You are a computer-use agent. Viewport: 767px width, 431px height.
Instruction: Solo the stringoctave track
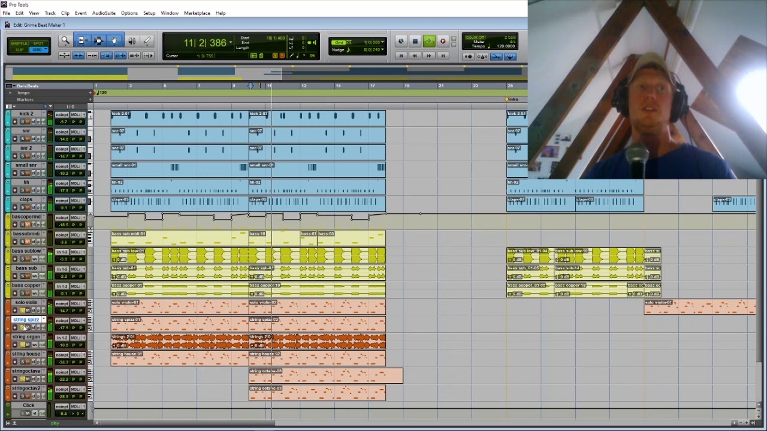[22, 379]
